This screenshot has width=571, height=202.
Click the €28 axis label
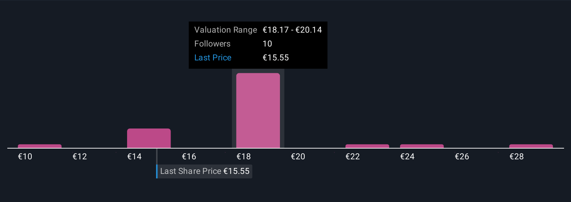[x=517, y=157]
